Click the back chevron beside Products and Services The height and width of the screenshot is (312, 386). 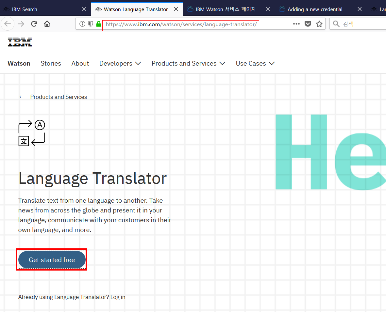21,97
